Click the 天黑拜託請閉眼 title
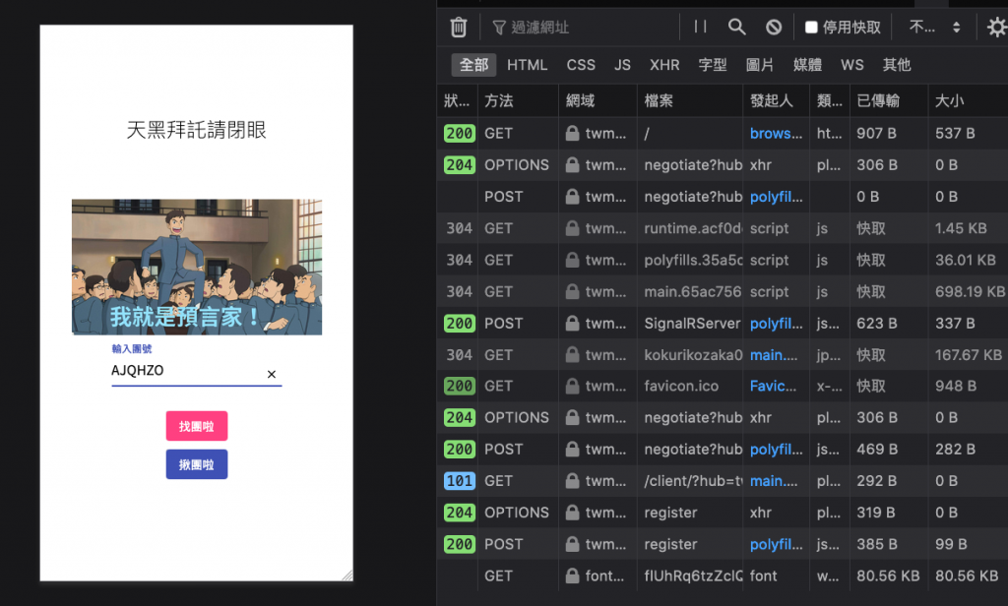 pyautogui.click(x=197, y=130)
